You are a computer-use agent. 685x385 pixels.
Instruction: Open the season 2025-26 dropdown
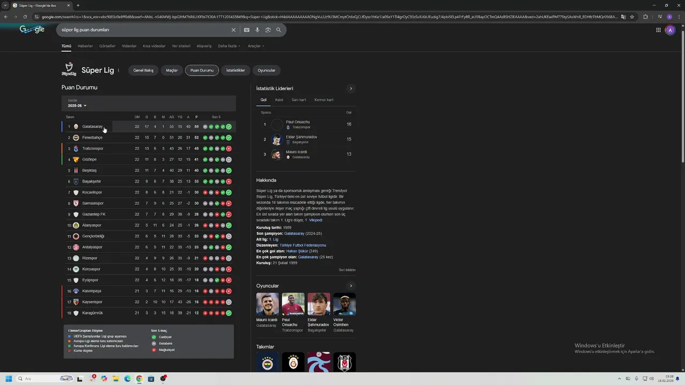tap(77, 106)
